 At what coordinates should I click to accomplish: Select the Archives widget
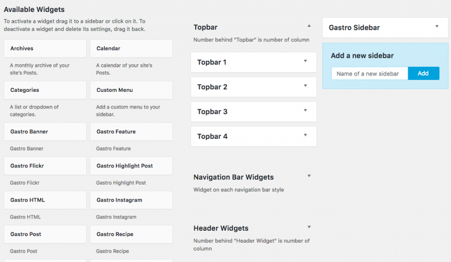(44, 48)
